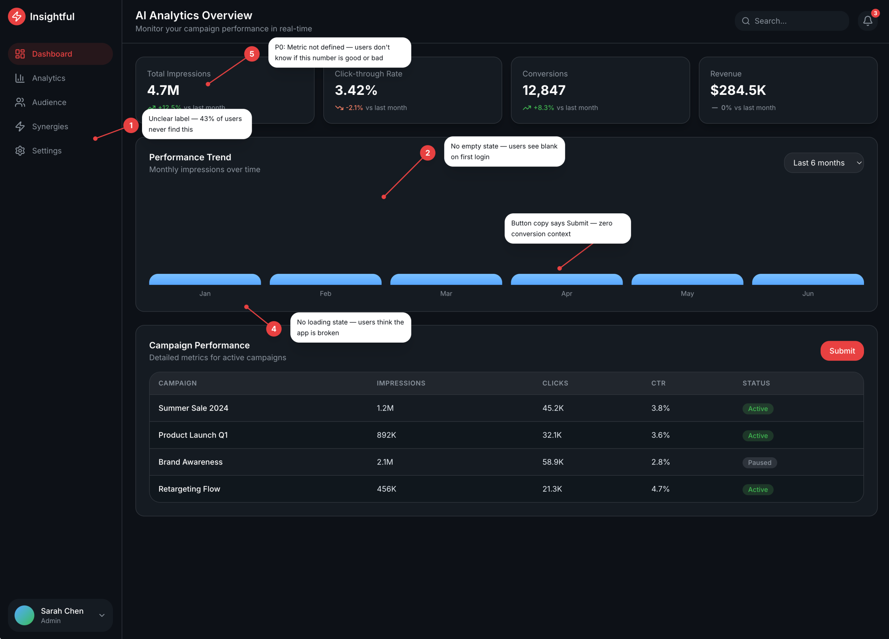Select Audience in the sidebar menu

(49, 102)
